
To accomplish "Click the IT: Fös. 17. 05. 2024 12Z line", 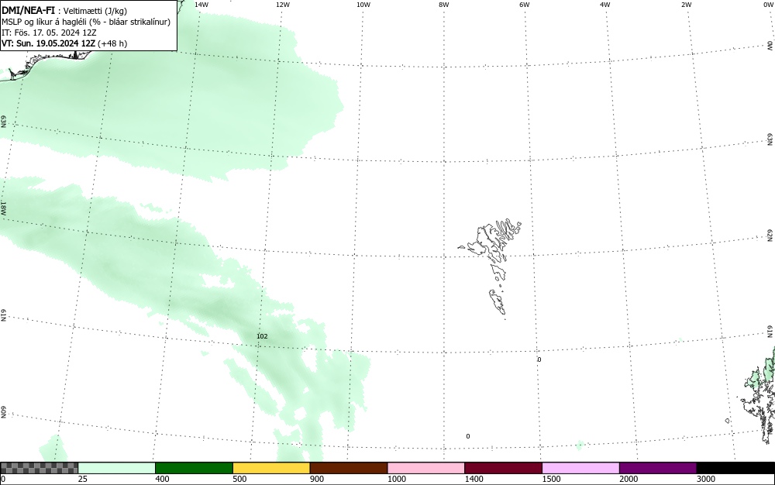I will (49, 33).
